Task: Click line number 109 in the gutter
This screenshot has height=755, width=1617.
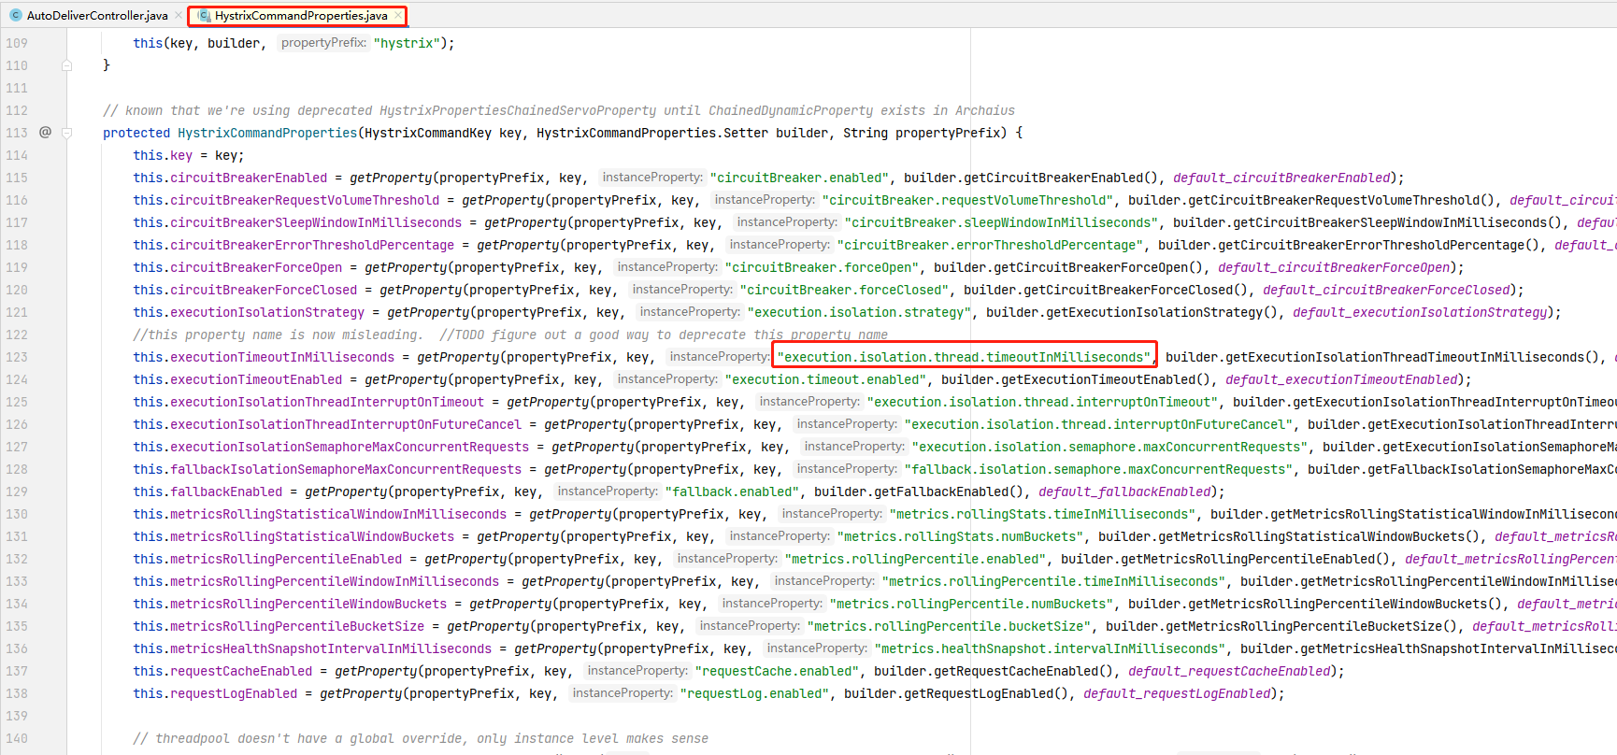Action: click(17, 43)
